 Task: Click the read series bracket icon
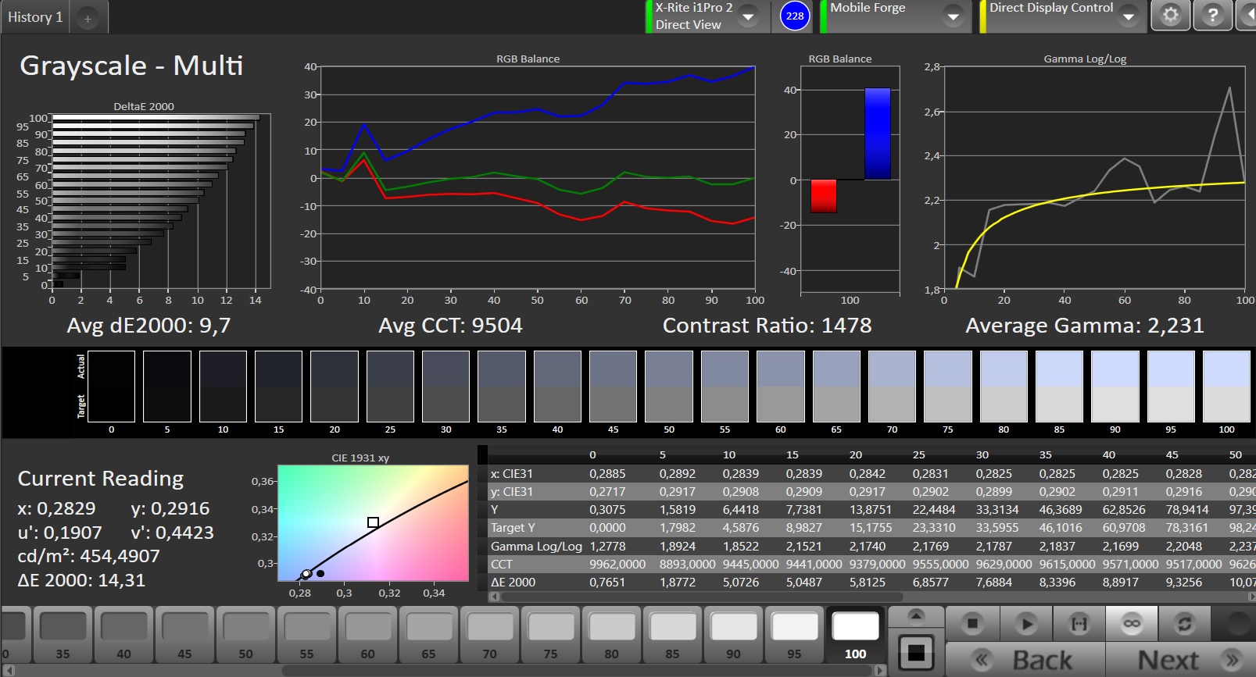coord(1079,623)
